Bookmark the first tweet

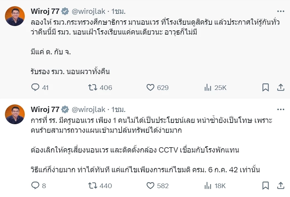[266, 88]
